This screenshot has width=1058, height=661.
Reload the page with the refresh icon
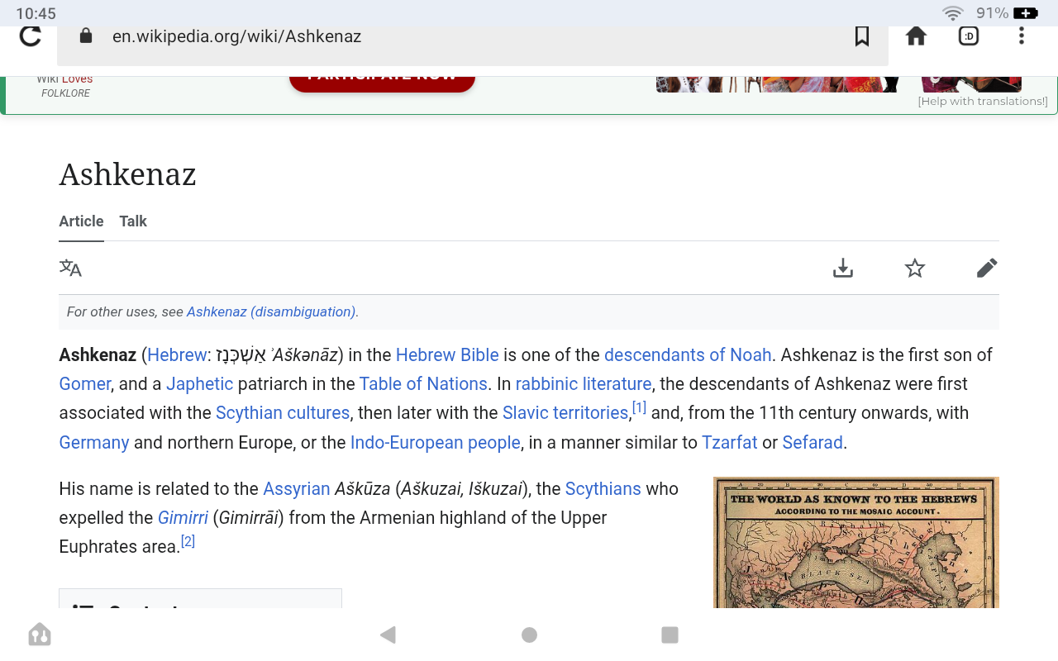31,36
